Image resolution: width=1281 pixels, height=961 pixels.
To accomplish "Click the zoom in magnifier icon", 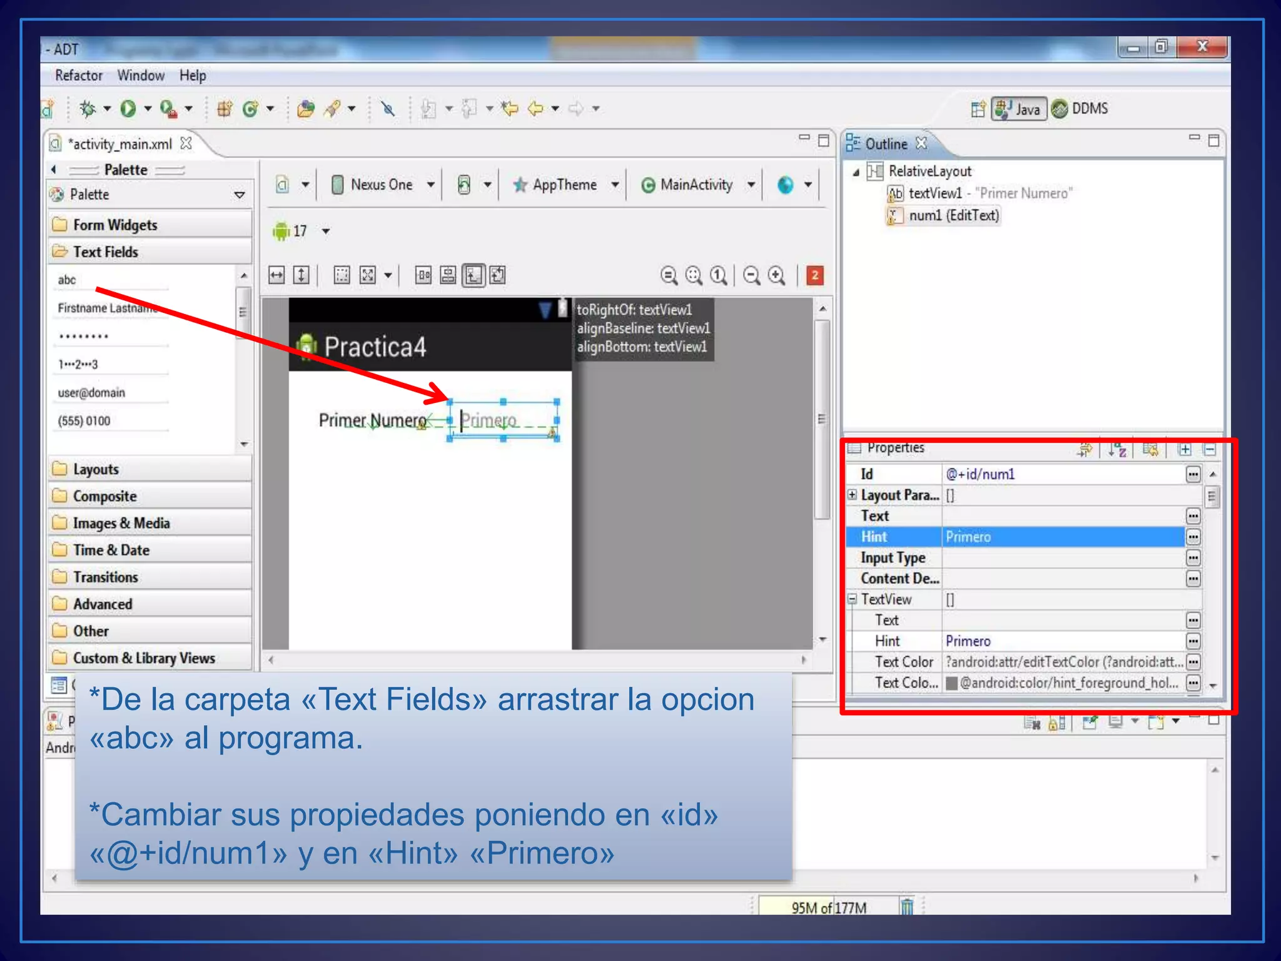I will click(777, 275).
